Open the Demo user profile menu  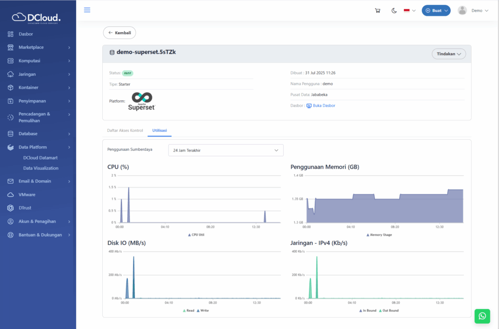coord(473,11)
